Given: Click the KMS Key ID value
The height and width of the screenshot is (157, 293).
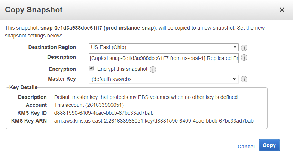Looking at the screenshot, I should (x=104, y=113).
